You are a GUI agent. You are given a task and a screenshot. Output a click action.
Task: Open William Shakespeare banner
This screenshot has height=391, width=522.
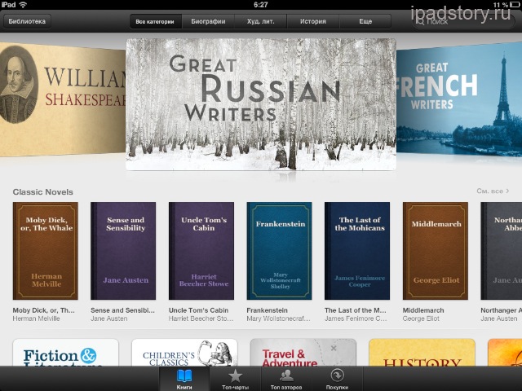(63, 99)
